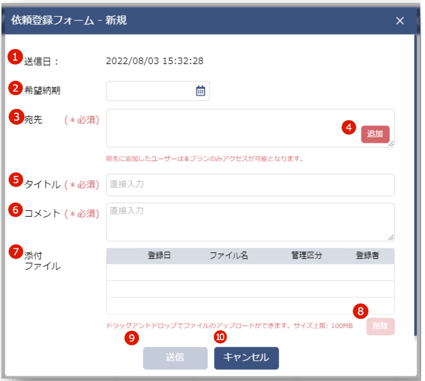Click inside the 宛先 recipient text area
425x381 pixels.
coord(229,128)
